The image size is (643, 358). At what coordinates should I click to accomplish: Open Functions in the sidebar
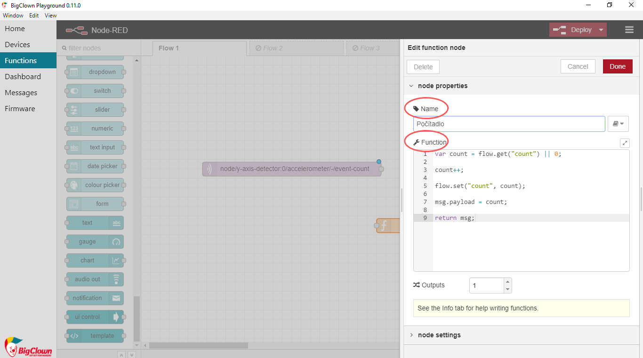click(x=28, y=61)
